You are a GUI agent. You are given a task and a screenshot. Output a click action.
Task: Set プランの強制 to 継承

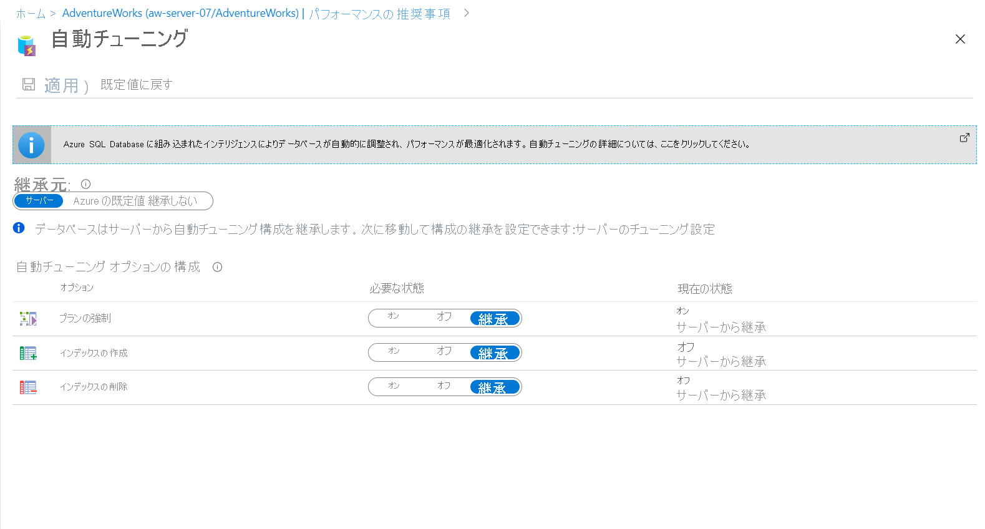[495, 319]
